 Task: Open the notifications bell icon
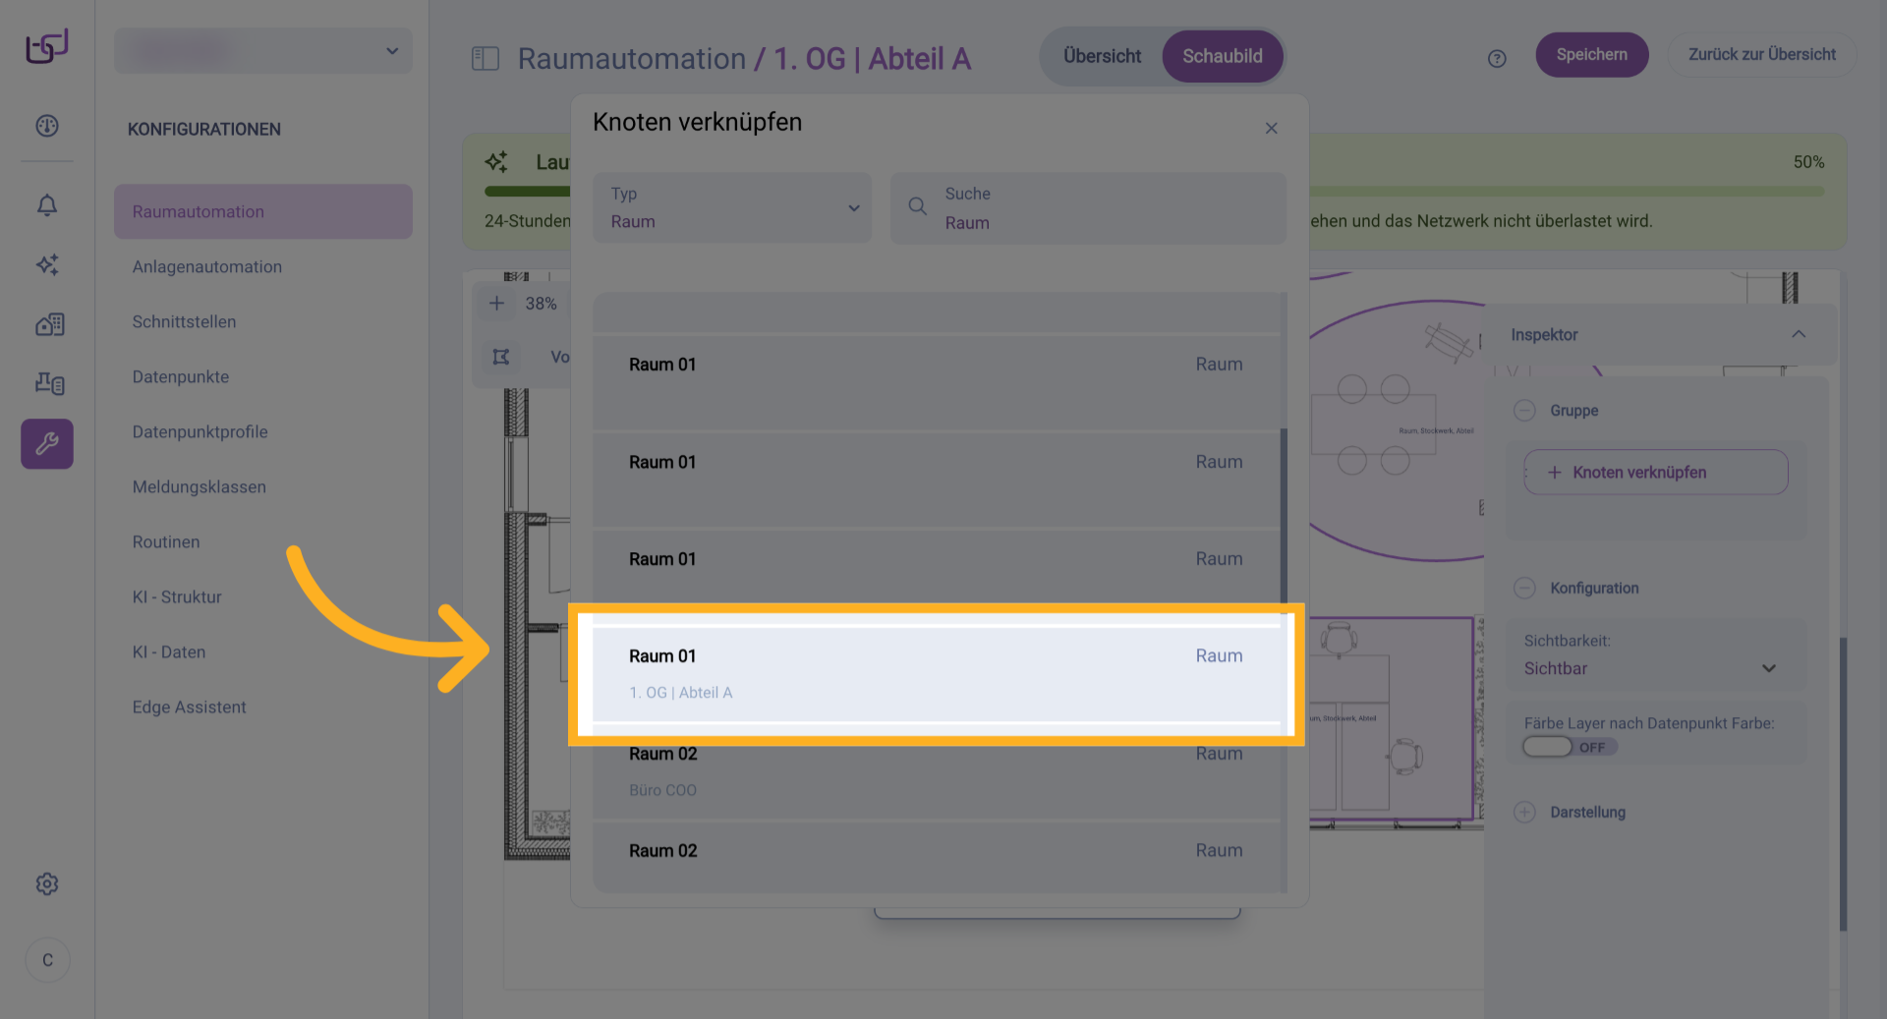47,205
